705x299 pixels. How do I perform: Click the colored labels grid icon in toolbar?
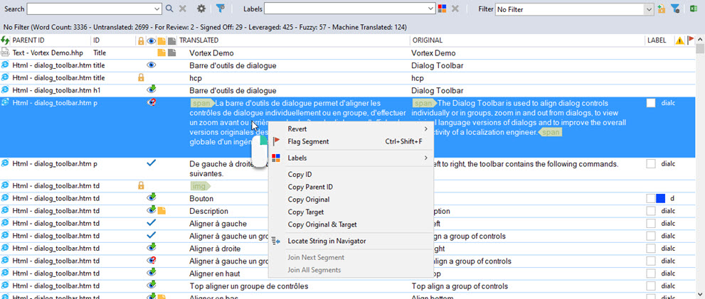pyautogui.click(x=442, y=9)
